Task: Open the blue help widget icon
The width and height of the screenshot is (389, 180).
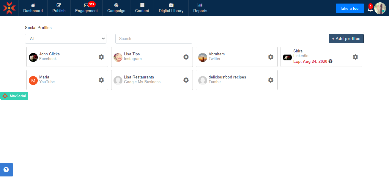Action: (x=6, y=170)
